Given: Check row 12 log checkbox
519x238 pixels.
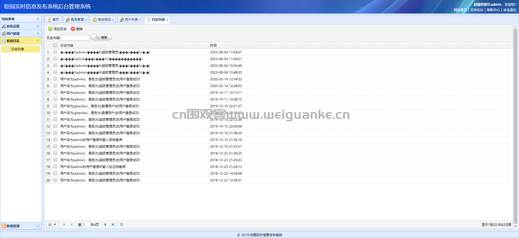Looking at the screenshot, I should (x=55, y=126).
